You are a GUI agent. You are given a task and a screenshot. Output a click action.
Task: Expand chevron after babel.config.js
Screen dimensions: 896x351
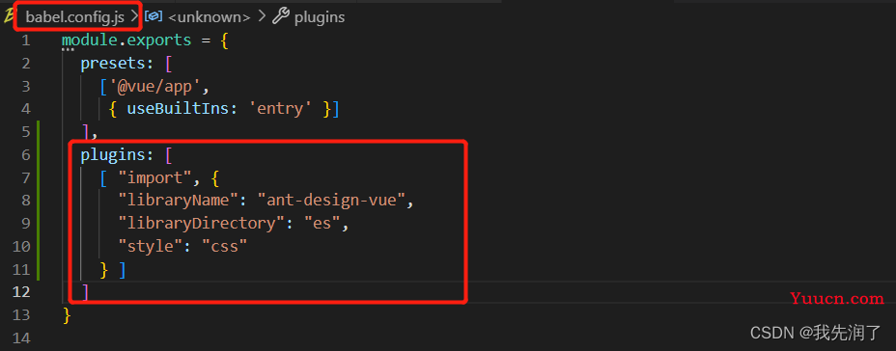click(135, 17)
